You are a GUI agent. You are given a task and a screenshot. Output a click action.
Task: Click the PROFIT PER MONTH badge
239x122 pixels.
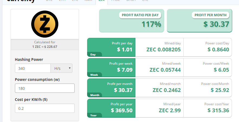click(211, 15)
